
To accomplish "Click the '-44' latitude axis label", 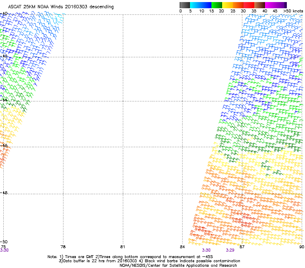I will coord(4,100).
